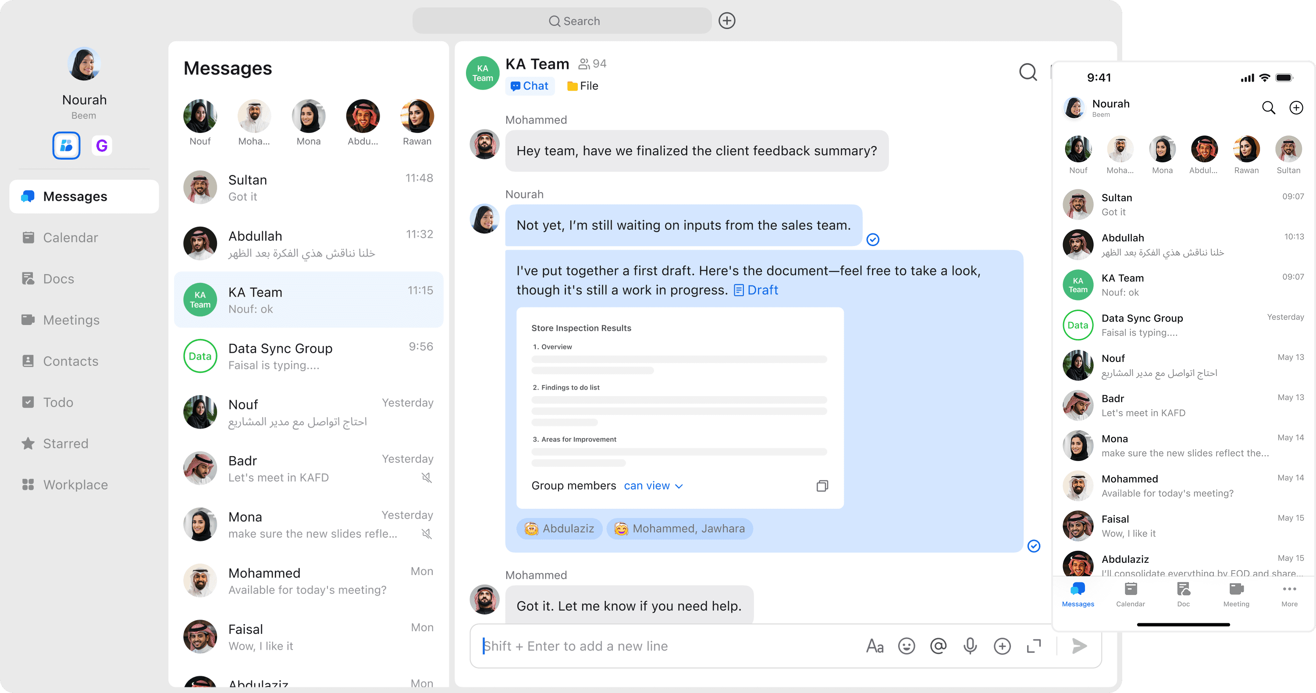1316x693 pixels.
Task: Toggle muted bell on Badr conversation
Action: pos(427,477)
